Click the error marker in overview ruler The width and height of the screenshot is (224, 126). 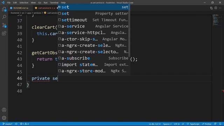coord(223,91)
